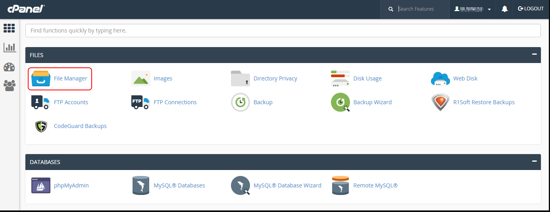Click the 'Find functions quickly' search box
Image resolution: width=550 pixels, height=212 pixels.
click(x=283, y=31)
